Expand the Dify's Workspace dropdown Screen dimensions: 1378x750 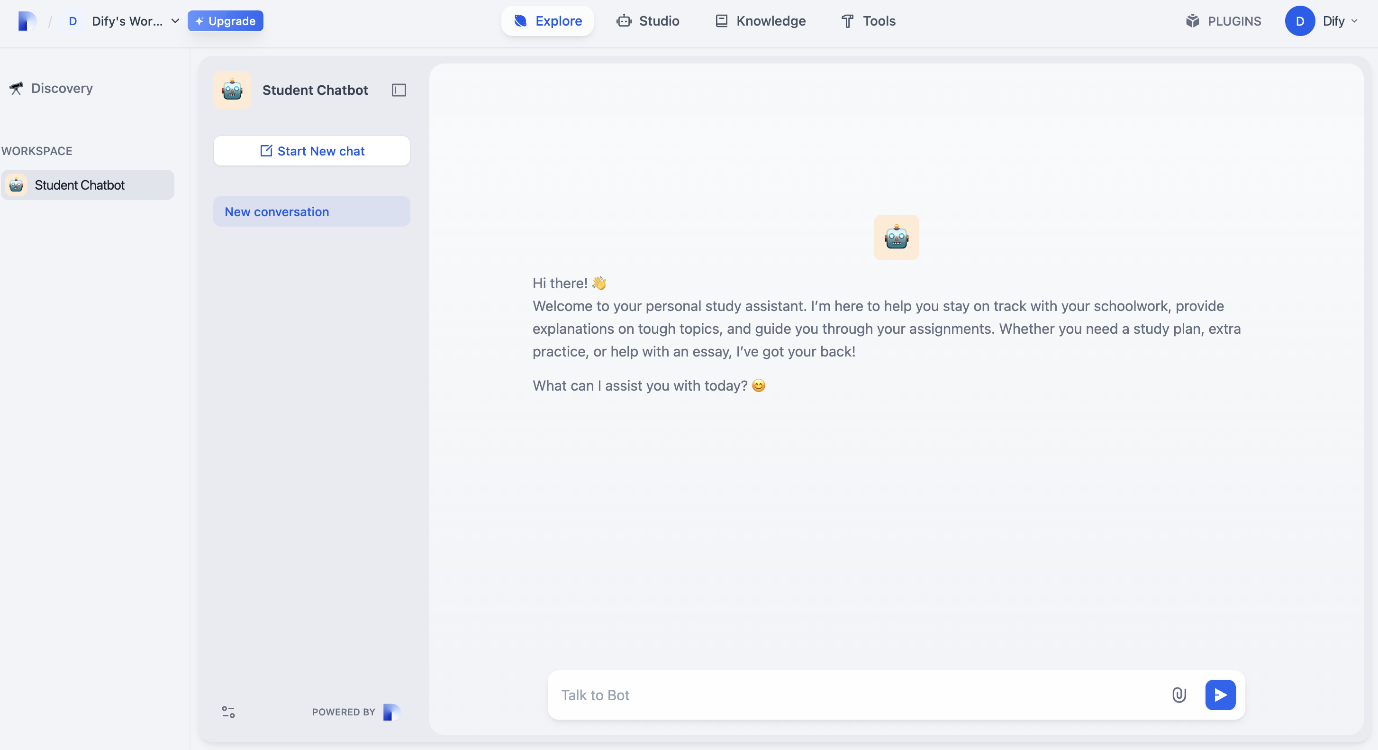tap(175, 21)
